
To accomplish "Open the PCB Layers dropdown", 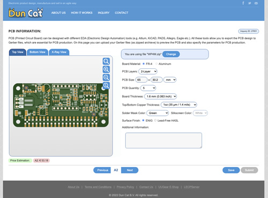I will coord(148,72).
